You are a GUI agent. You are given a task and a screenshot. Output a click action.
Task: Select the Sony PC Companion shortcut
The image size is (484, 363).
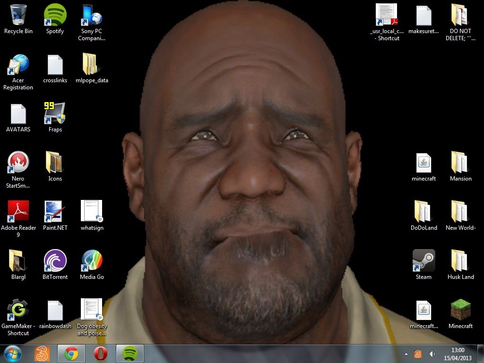pyautogui.click(x=92, y=23)
